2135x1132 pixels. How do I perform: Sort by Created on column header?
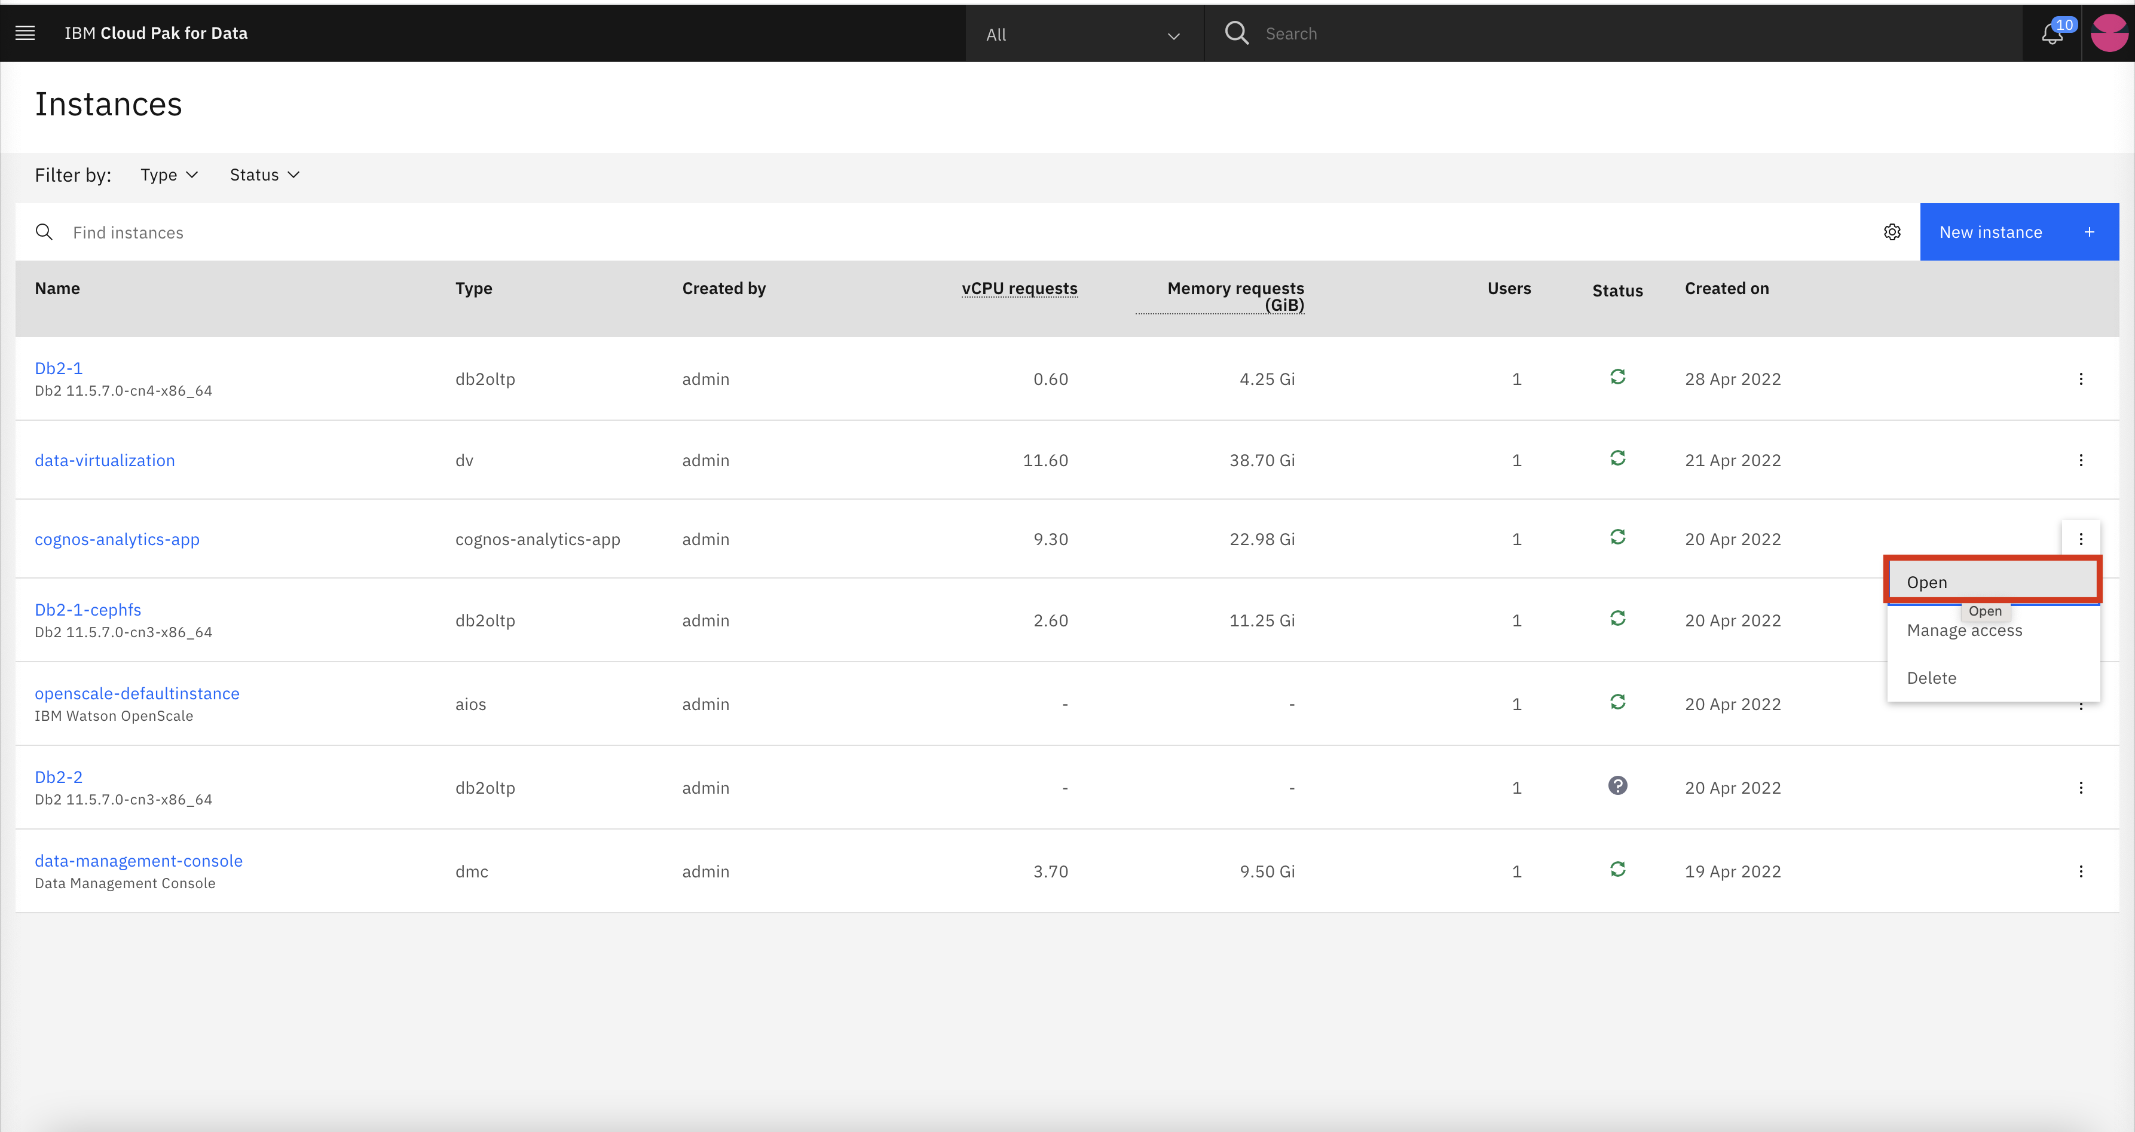point(1726,289)
